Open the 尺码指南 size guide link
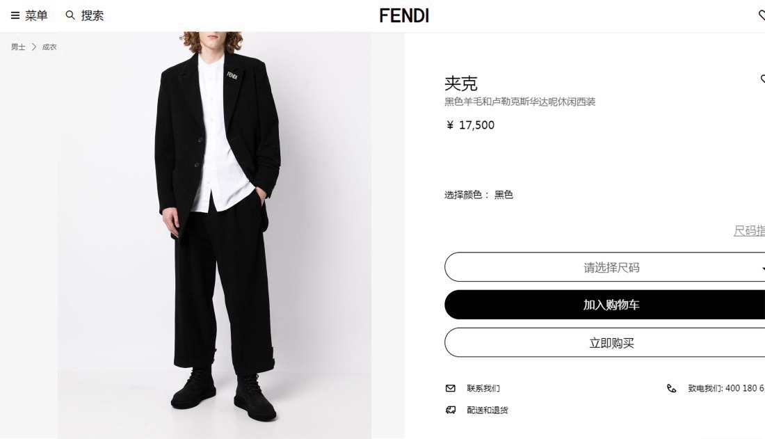This screenshot has width=765, height=439. click(749, 230)
